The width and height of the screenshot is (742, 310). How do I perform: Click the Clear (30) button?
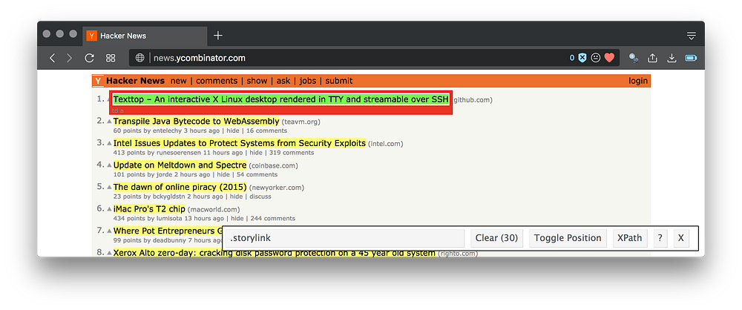[x=497, y=238]
